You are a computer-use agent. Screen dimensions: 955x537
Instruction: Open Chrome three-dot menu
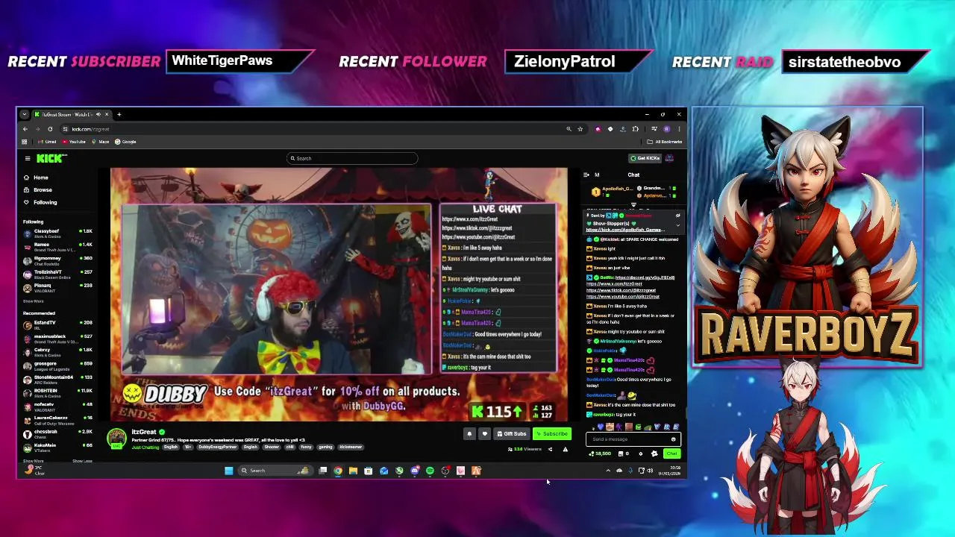click(x=679, y=129)
